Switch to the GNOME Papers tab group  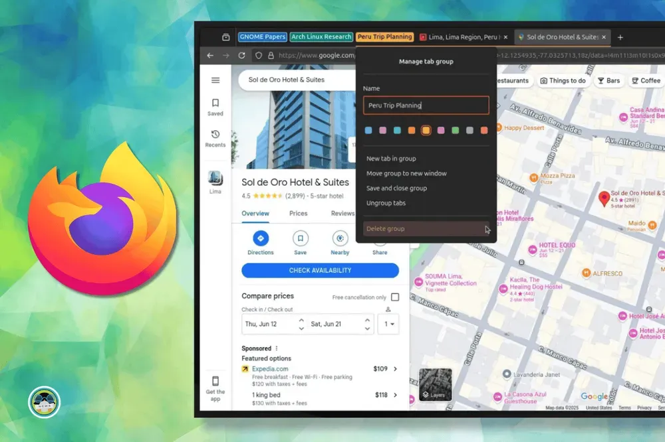(x=262, y=37)
